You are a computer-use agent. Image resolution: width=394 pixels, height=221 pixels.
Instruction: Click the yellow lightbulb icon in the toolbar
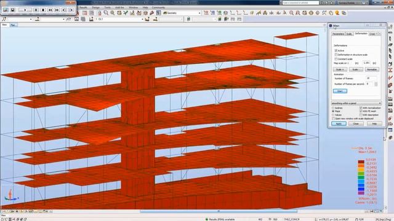pyautogui.click(x=337, y=13)
